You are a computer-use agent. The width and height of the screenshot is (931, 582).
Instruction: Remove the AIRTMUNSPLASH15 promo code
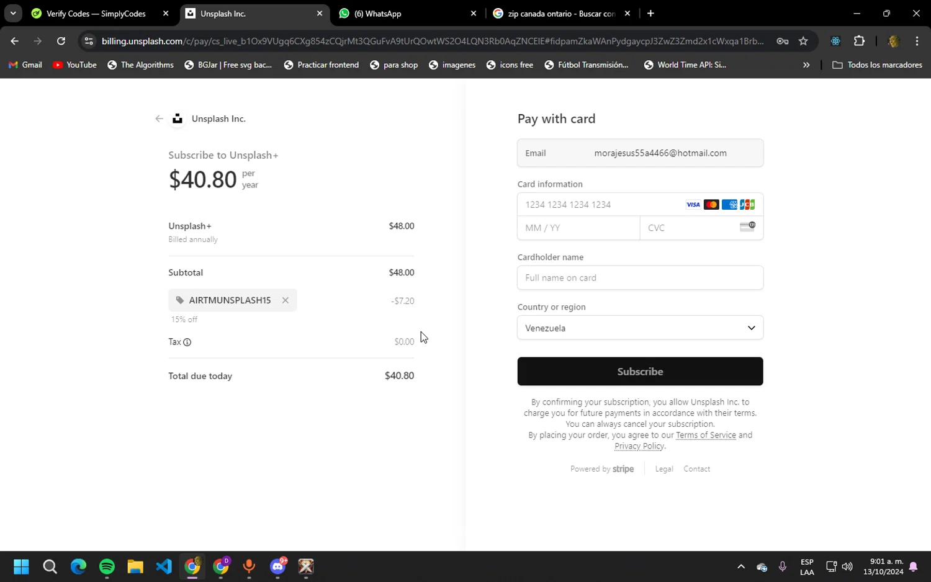286,300
